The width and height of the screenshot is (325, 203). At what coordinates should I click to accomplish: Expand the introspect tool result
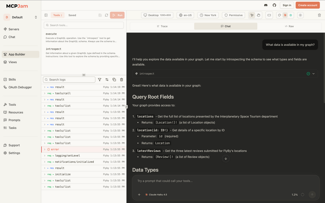pyautogui.click(x=313, y=73)
